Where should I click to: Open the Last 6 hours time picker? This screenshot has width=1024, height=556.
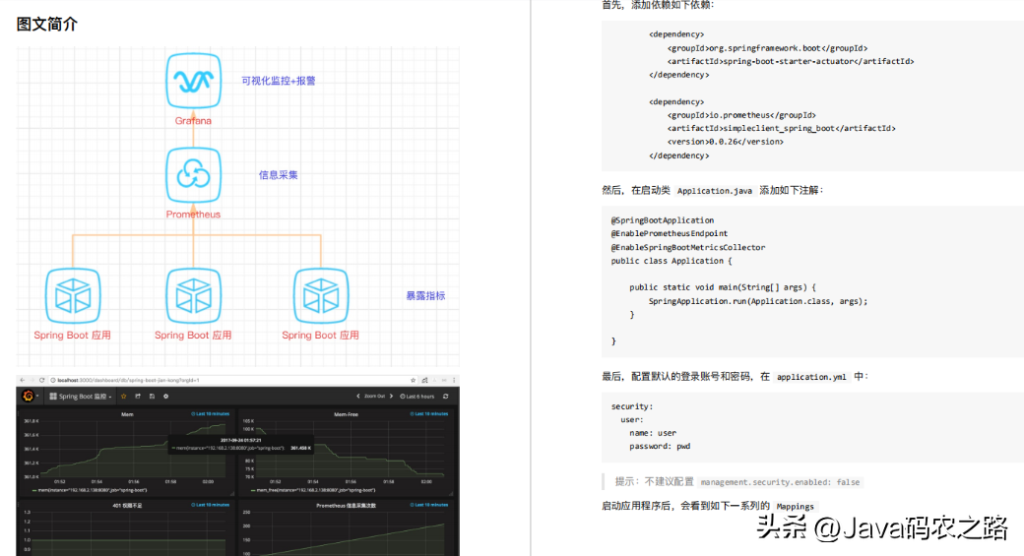tap(417, 397)
